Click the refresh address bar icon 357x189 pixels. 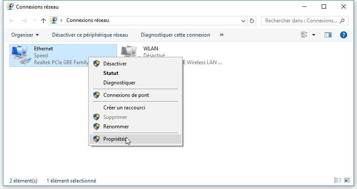pyautogui.click(x=252, y=20)
